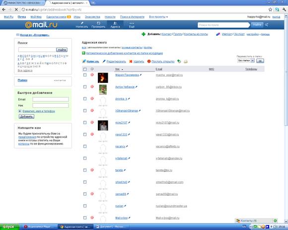The height and width of the screenshot is (230, 288).
Task: Open the Почта link in top navigation
Action: (22, 17)
